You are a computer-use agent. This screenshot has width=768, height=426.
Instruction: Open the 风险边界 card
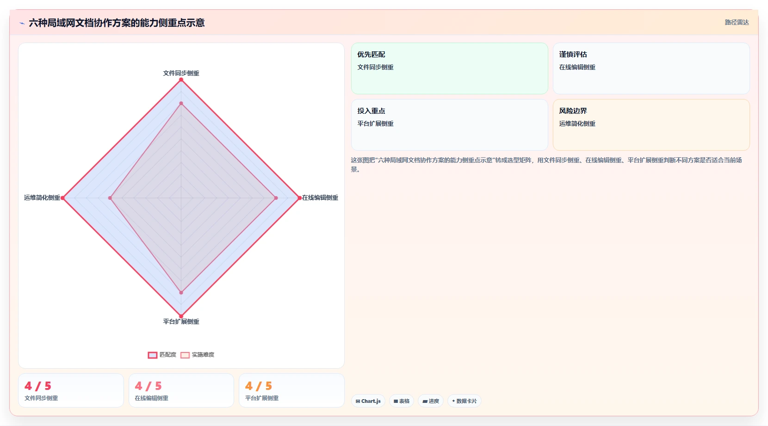(651, 125)
